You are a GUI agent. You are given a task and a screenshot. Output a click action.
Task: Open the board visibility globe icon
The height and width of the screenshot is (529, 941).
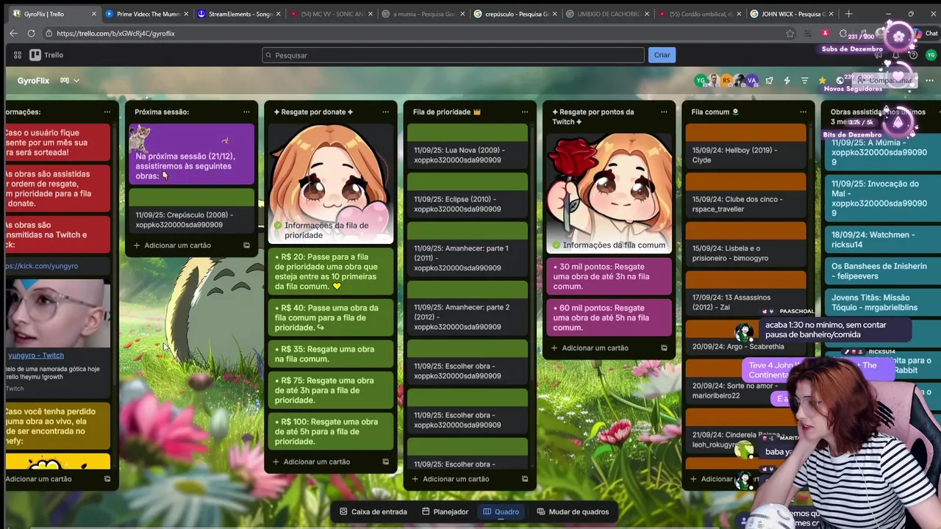pyautogui.click(x=840, y=81)
